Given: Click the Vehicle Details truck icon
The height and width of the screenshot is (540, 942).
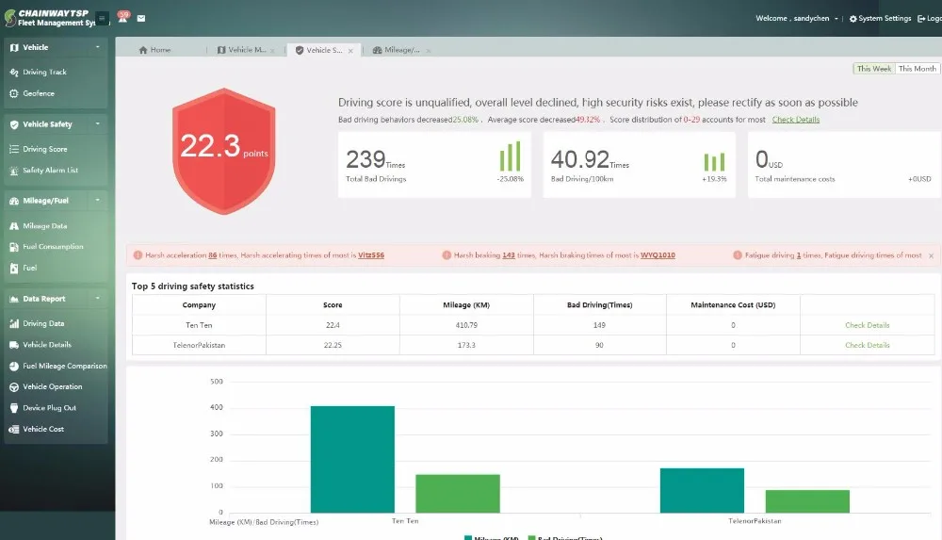Looking at the screenshot, I should pyautogui.click(x=14, y=345).
